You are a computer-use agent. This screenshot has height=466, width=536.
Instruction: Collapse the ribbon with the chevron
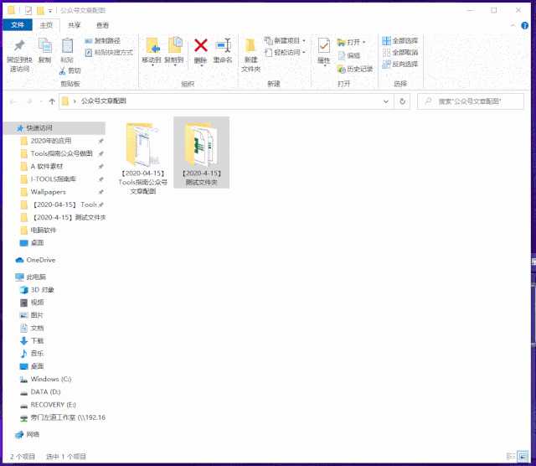coord(513,25)
